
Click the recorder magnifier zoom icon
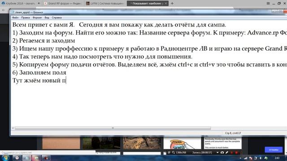[174, 153]
